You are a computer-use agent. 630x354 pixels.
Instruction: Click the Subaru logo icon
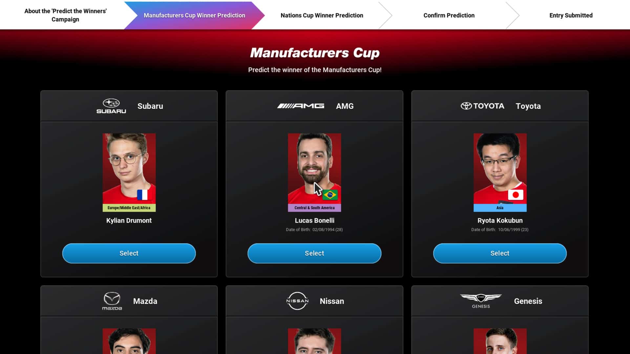(111, 106)
